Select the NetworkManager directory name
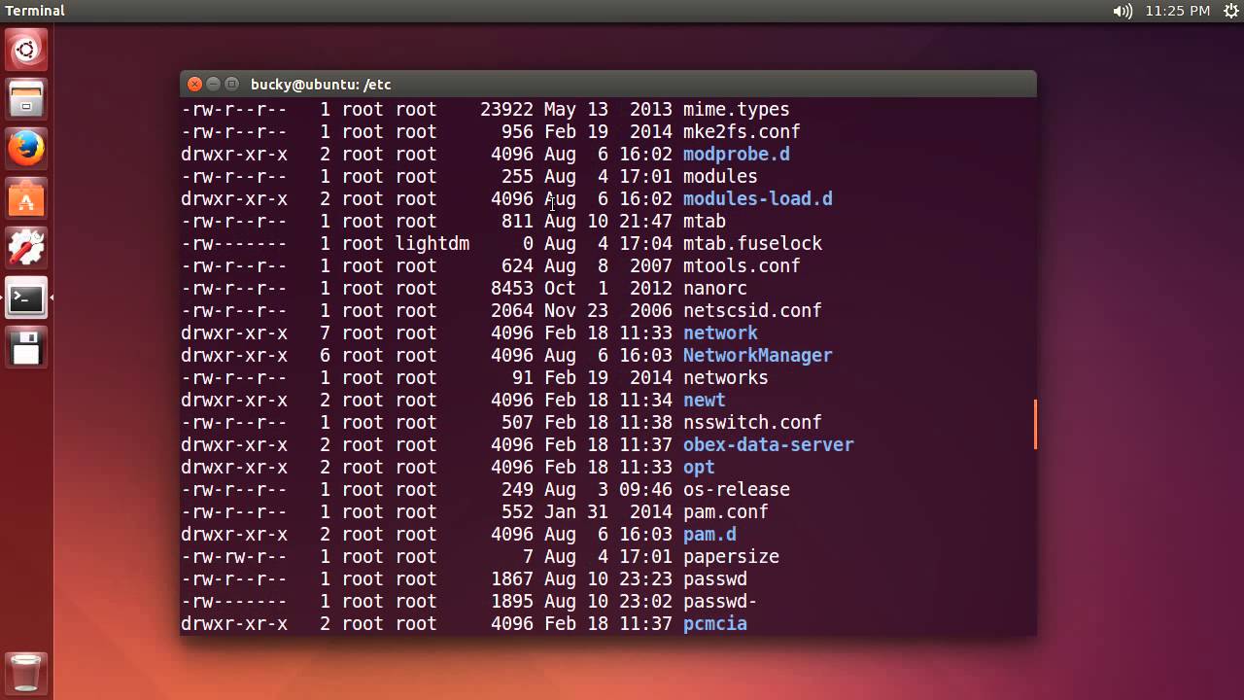The image size is (1244, 700). point(757,355)
